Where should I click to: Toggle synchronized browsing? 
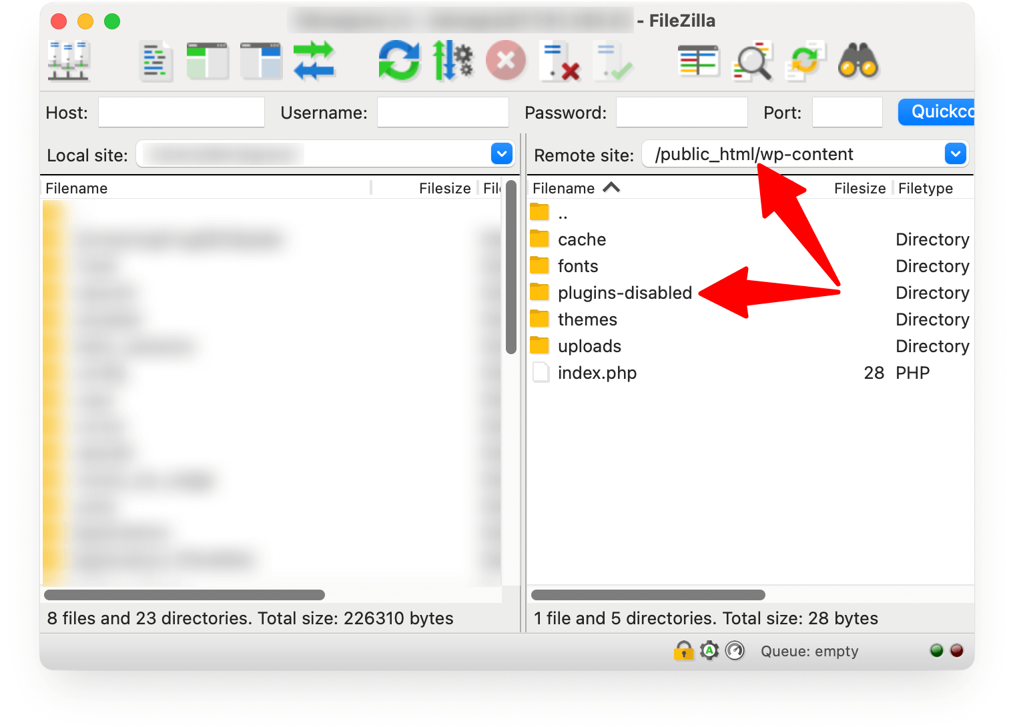[805, 61]
